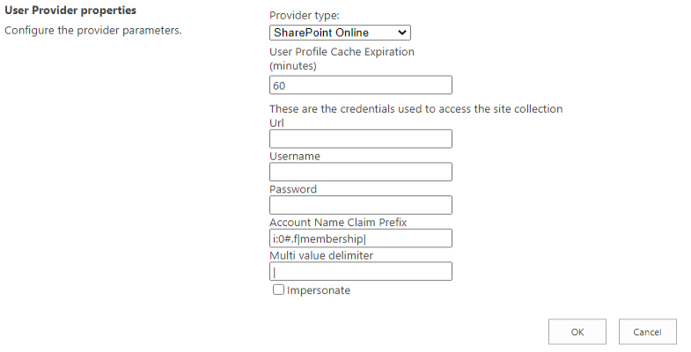Focus the Url input field

tap(360, 139)
